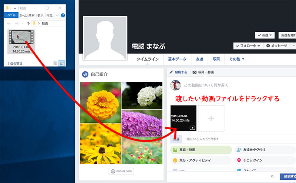Switch Explorer to details view icon

coord(55,63)
